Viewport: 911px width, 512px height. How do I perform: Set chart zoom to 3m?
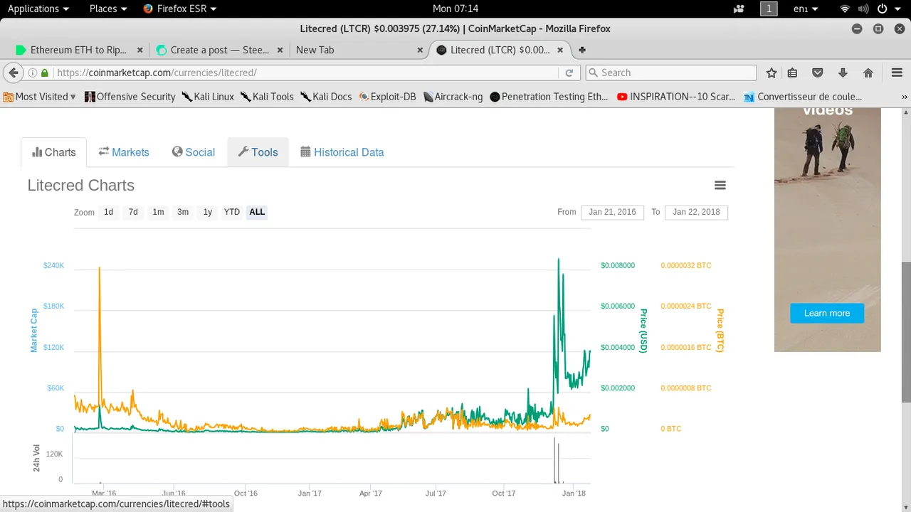pos(183,212)
